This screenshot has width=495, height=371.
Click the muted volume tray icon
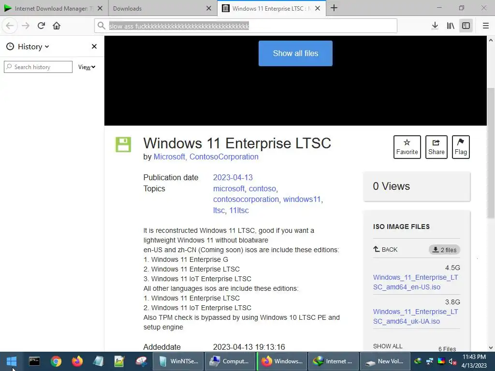tap(452, 361)
